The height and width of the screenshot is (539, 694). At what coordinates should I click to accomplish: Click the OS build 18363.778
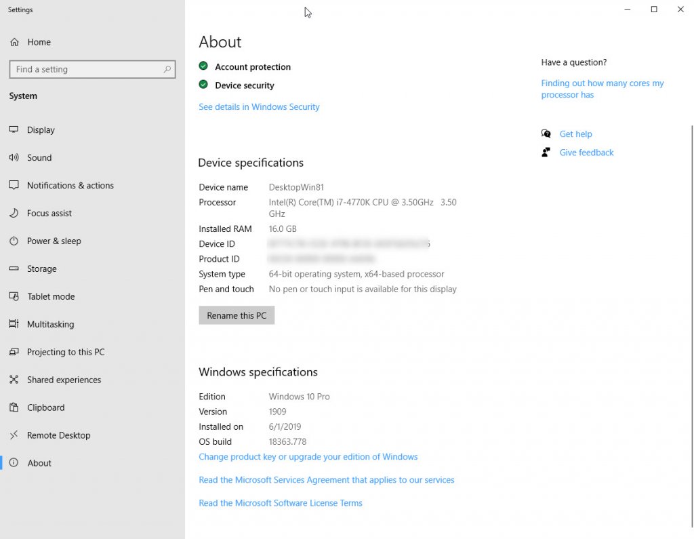287,441
